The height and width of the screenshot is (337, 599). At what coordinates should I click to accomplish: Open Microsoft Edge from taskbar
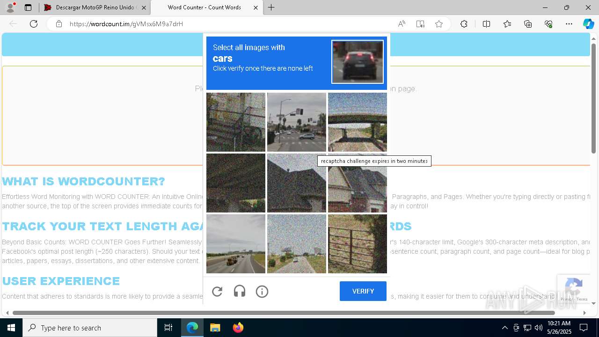click(192, 328)
